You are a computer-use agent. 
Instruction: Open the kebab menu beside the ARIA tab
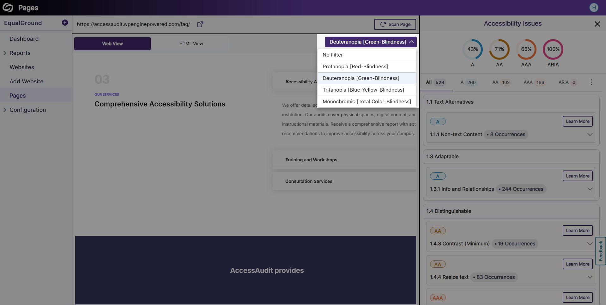pyautogui.click(x=591, y=82)
